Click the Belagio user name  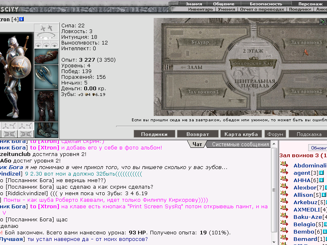point(305,224)
